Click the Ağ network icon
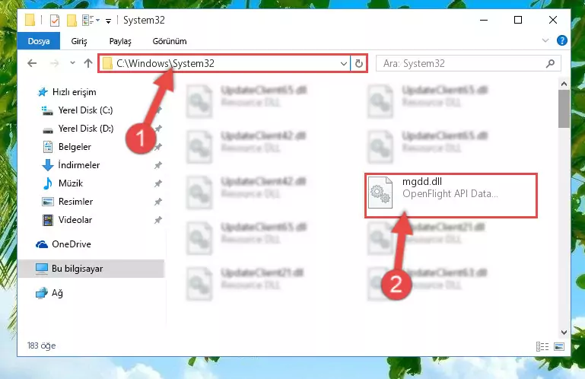 42,293
